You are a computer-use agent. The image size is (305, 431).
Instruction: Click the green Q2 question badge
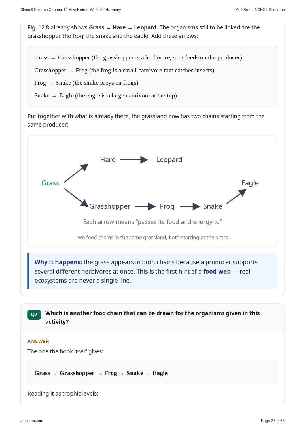point(34,315)
